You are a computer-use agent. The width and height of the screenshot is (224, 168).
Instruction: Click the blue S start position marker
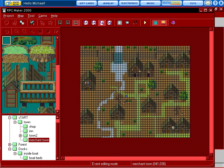click(x=126, y=96)
